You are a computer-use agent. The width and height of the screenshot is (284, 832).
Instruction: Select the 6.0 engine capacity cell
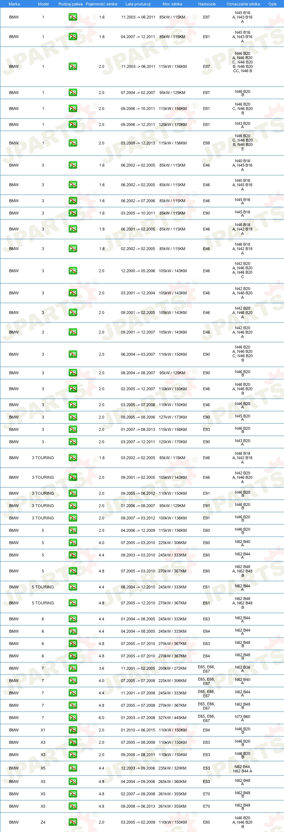pos(101,718)
